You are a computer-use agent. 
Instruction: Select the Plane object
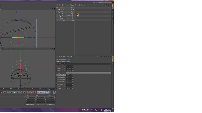[x=63, y=14]
